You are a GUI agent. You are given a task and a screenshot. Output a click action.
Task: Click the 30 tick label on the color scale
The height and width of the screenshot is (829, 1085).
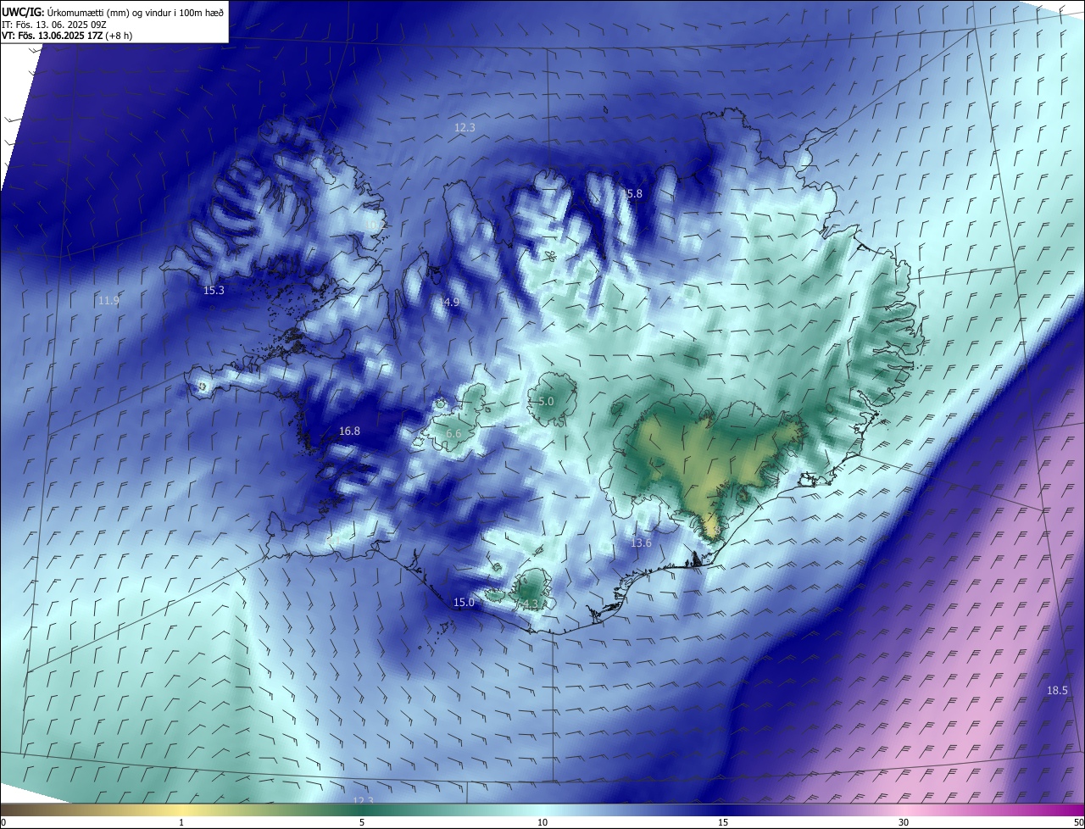tap(904, 822)
